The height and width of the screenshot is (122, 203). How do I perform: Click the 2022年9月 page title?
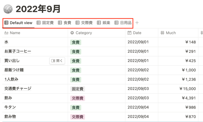(x=38, y=9)
